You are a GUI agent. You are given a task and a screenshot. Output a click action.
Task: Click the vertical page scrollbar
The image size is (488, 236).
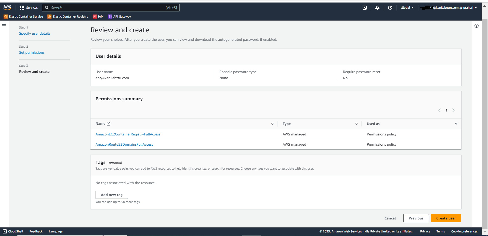point(485,123)
